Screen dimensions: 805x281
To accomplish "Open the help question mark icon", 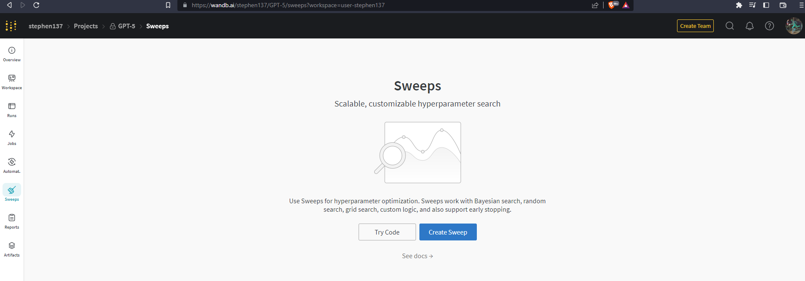I will (x=770, y=26).
